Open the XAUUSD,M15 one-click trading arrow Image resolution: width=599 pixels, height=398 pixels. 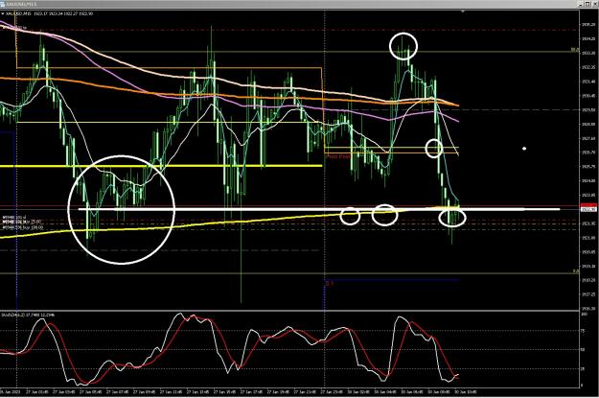coord(2,13)
